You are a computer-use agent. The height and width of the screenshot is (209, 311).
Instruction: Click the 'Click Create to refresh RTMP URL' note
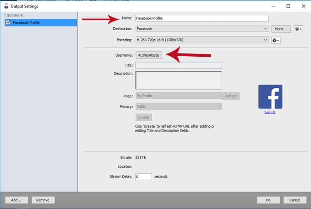pos(175,128)
